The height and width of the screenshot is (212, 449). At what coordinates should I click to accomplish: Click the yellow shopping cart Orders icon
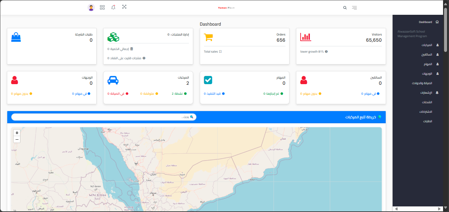click(x=208, y=37)
